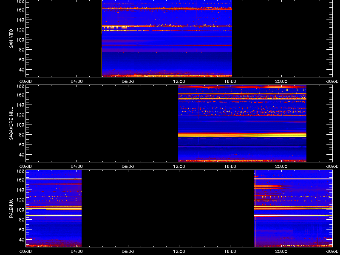Click the 80 frequency label on San Vito axis
This screenshot has width=340, height=255.
tap(22, 50)
